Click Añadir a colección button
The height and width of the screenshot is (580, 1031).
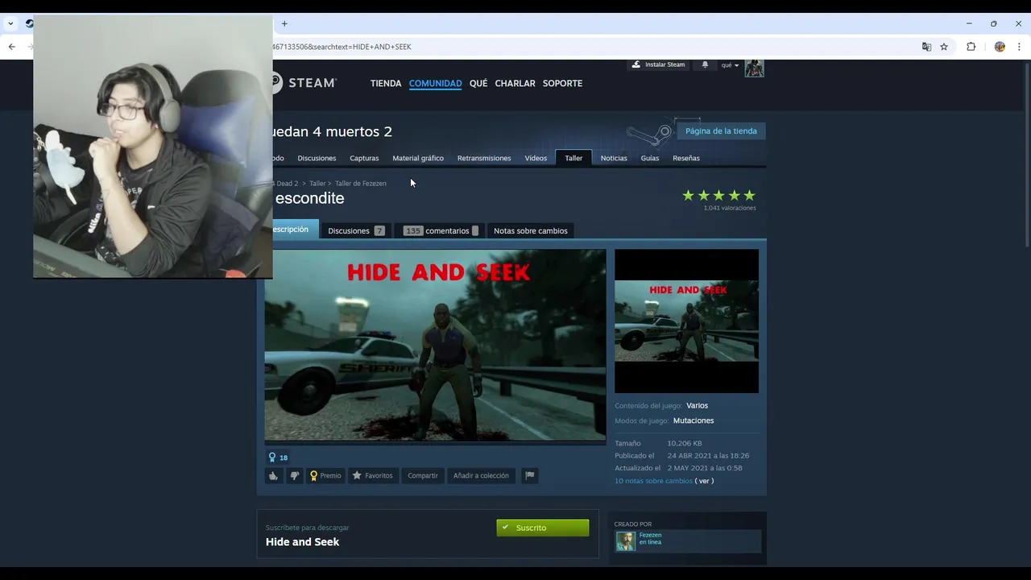[481, 475]
